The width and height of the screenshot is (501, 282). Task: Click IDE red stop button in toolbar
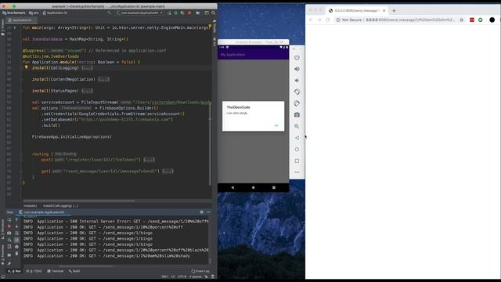coord(189,13)
